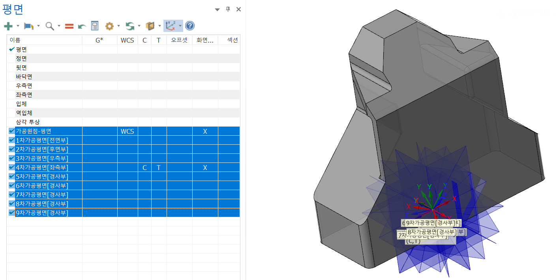Click the T column header
This screenshot has width=559, height=280.
(x=159, y=40)
